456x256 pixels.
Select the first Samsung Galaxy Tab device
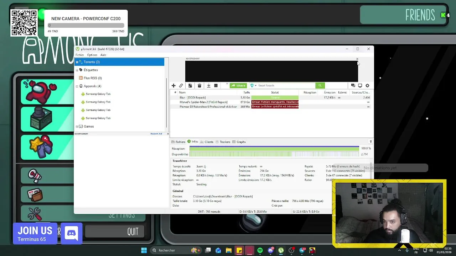pos(98,94)
